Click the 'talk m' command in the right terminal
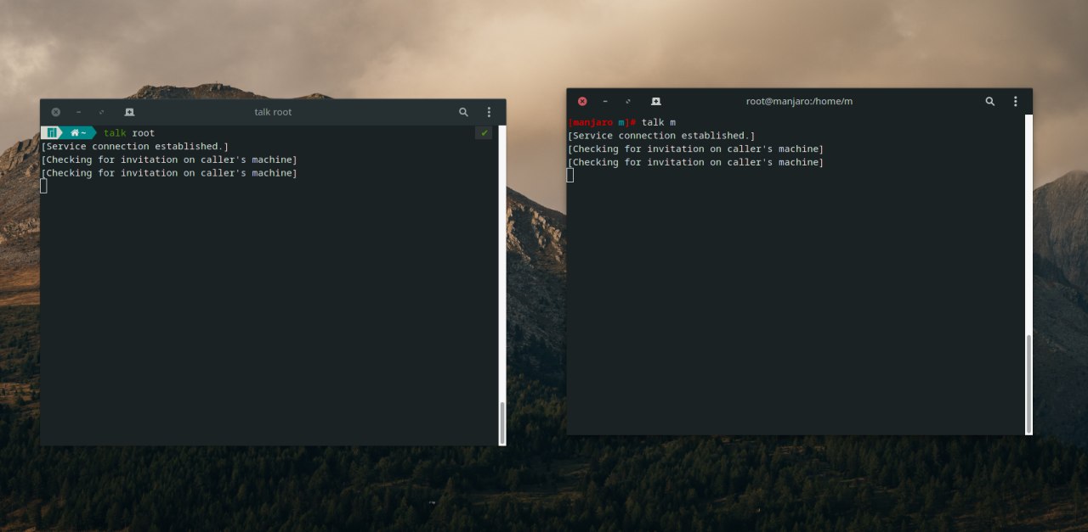The image size is (1088, 532). pos(659,122)
